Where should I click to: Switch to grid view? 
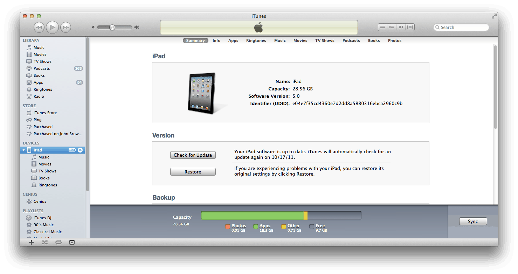click(401, 27)
